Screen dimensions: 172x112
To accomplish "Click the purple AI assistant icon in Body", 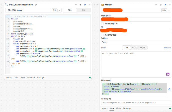I will (168, 74).
